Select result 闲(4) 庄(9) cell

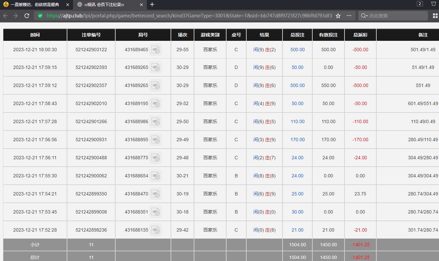[264, 103]
